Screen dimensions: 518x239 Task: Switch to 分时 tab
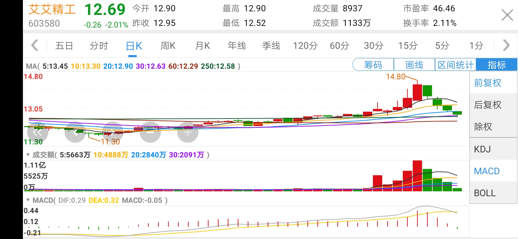click(99, 45)
